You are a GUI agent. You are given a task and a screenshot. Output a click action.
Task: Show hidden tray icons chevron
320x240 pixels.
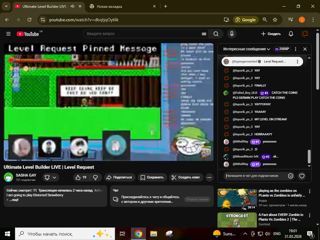tap(245, 234)
